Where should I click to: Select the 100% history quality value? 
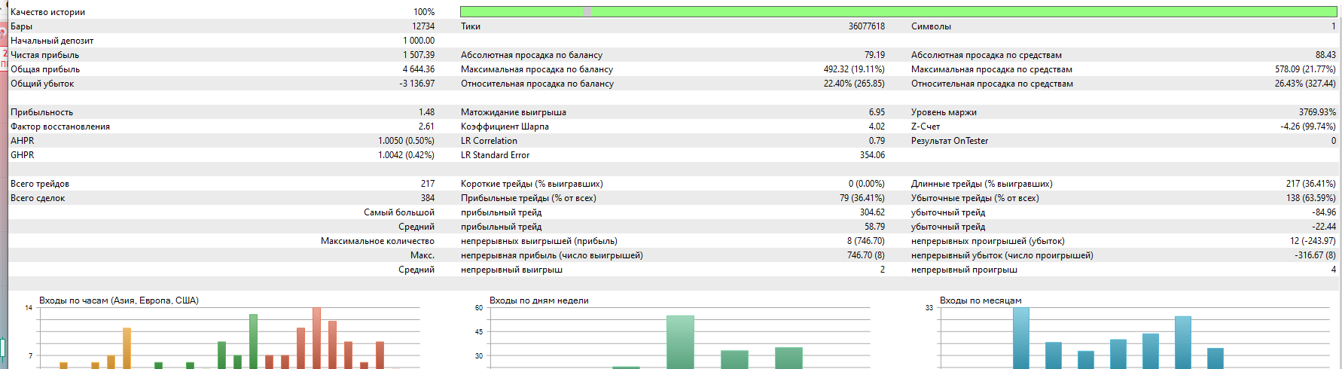point(424,12)
